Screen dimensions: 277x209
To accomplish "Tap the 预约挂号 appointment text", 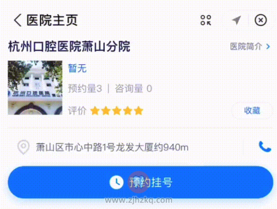I will tap(151, 182).
